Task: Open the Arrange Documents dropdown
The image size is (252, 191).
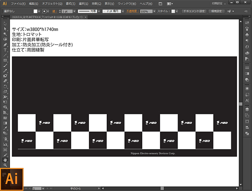Action: pos(170,4)
